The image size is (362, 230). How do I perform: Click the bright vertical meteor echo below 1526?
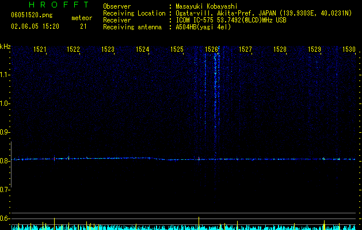tap(216, 104)
